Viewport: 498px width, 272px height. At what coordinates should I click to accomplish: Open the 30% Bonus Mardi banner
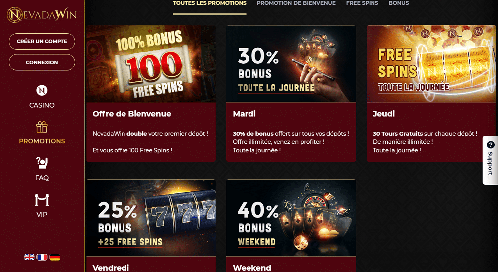coord(291,64)
